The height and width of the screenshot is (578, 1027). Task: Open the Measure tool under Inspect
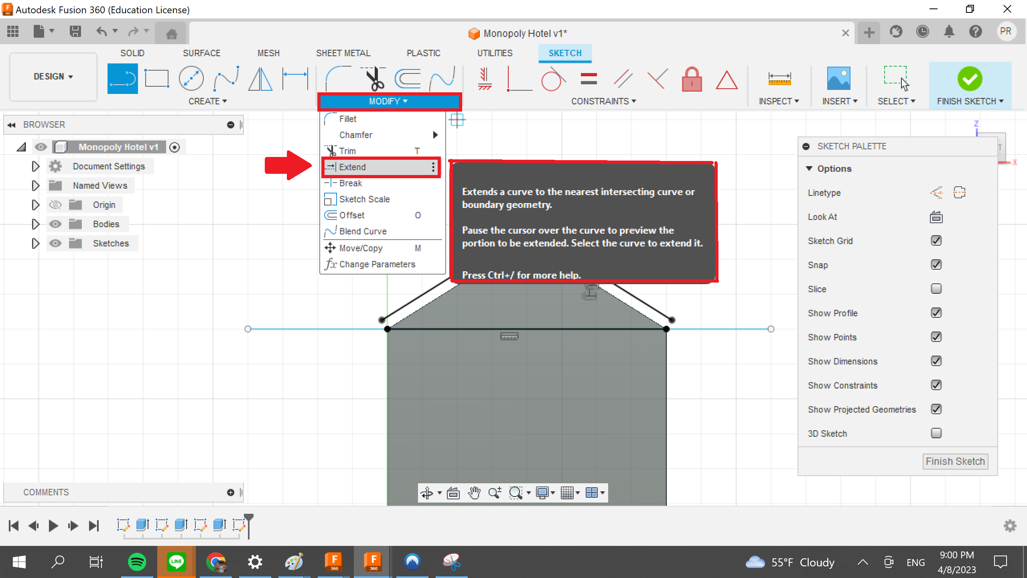(779, 78)
